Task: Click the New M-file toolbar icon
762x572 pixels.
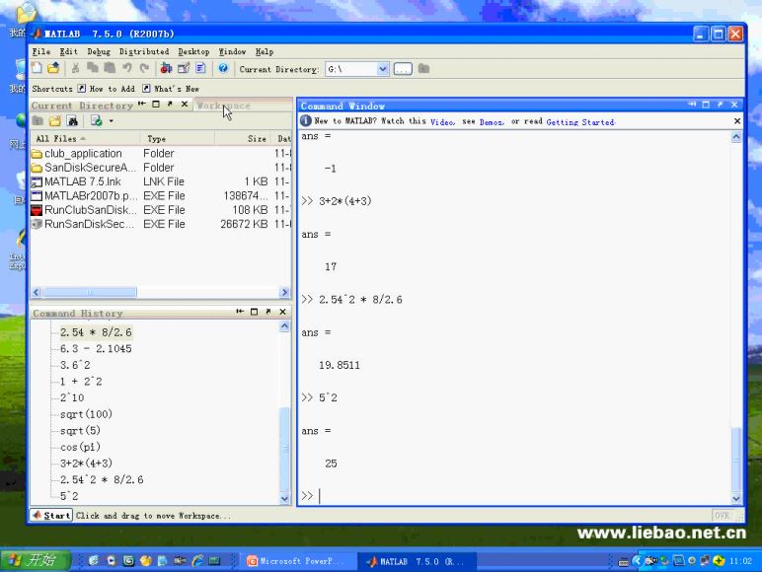Action: pos(37,68)
